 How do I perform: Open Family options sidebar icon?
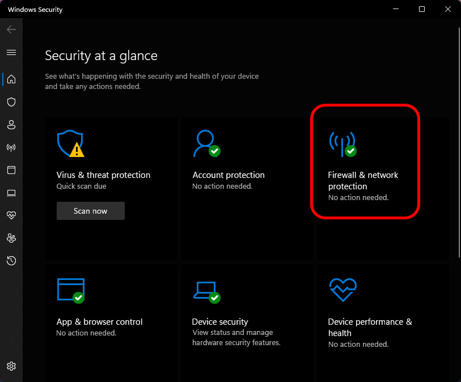pyautogui.click(x=11, y=238)
